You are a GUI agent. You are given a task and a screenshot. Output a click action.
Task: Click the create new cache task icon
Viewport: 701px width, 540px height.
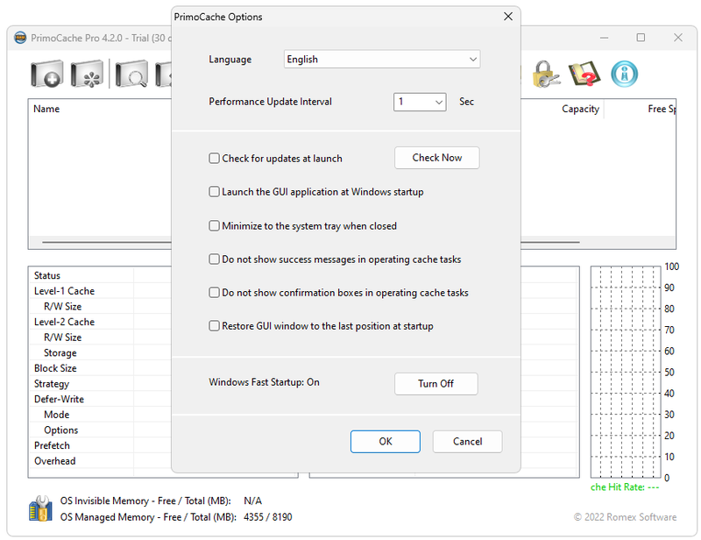47,74
